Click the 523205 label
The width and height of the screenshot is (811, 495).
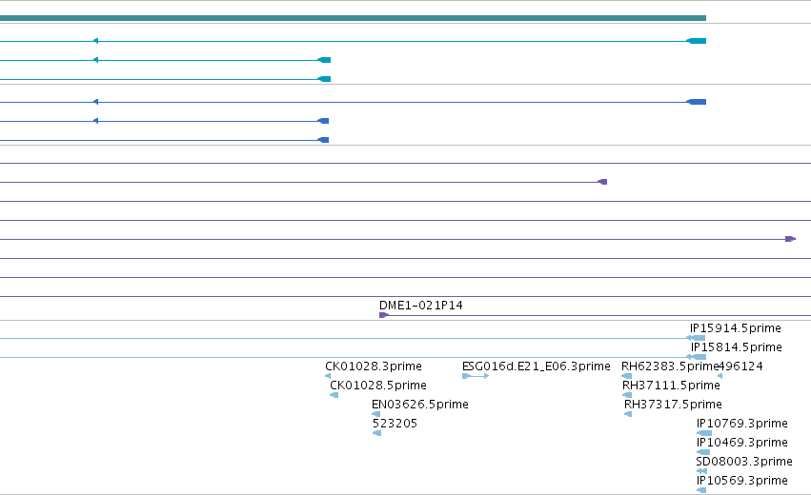(395, 424)
